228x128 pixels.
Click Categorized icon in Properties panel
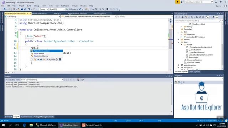click(x=176, y=82)
